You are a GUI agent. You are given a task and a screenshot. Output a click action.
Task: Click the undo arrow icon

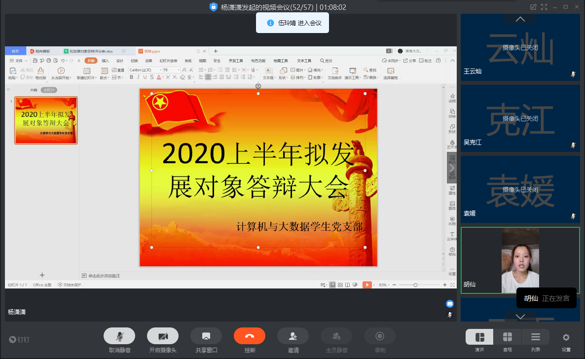point(63,61)
